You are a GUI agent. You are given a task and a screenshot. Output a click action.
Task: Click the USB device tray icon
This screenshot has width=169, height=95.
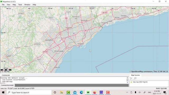click(x=131, y=92)
